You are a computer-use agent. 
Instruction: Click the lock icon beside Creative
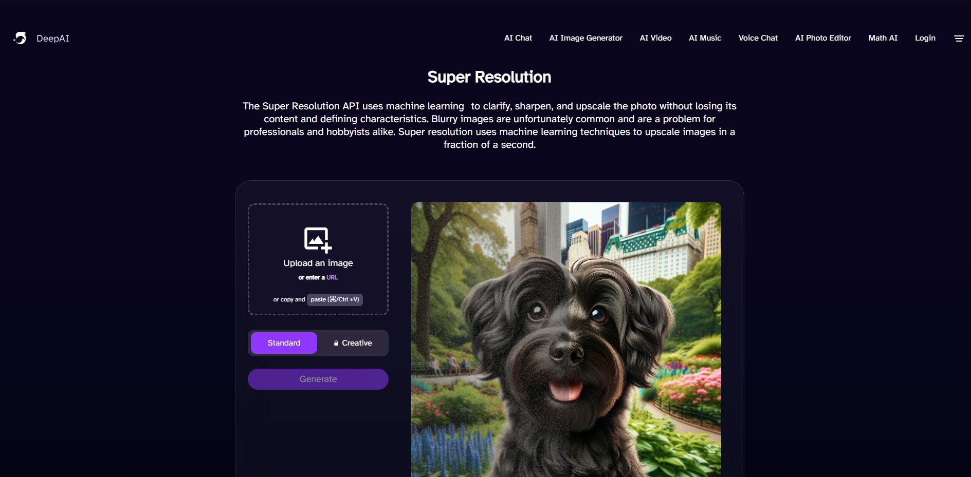click(336, 343)
